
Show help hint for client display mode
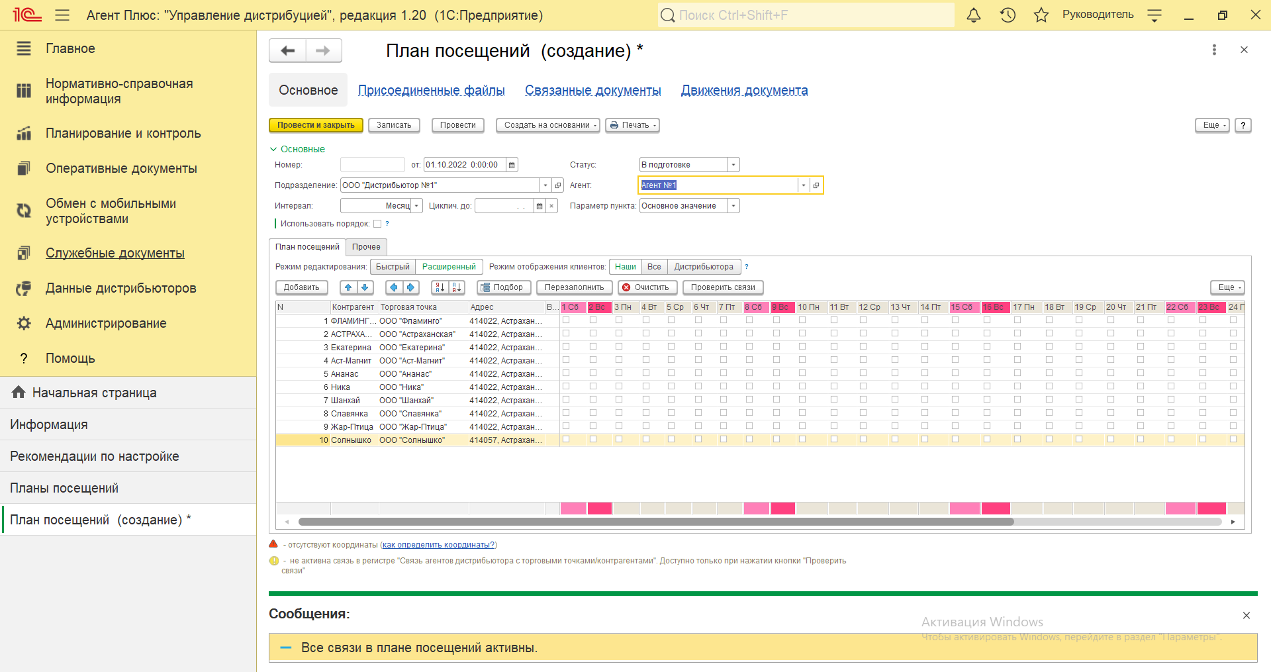click(747, 267)
